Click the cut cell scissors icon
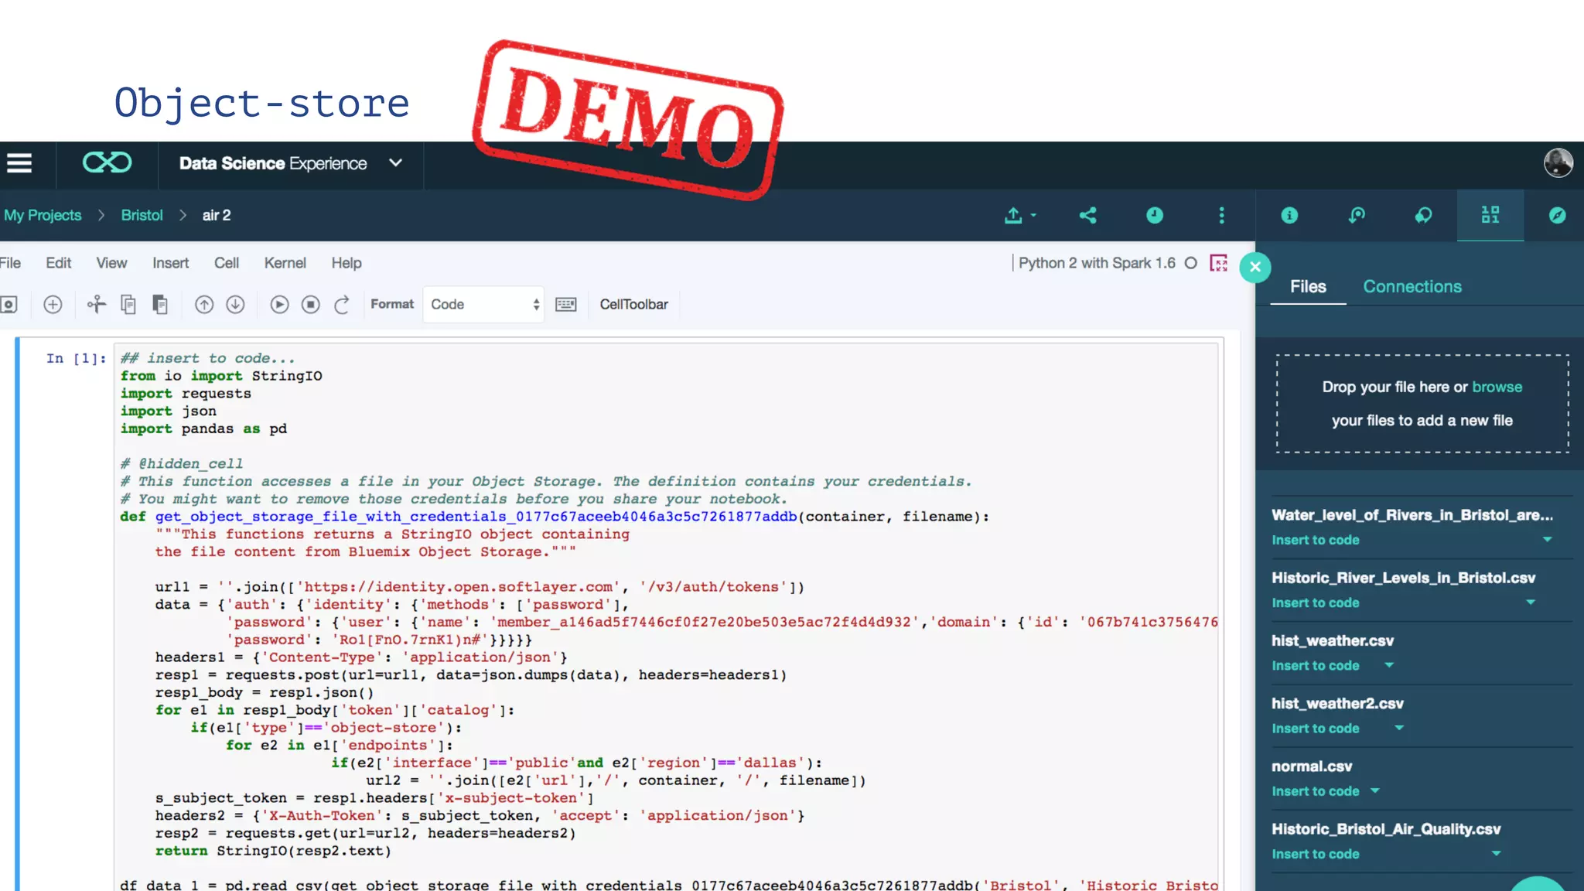 96,305
